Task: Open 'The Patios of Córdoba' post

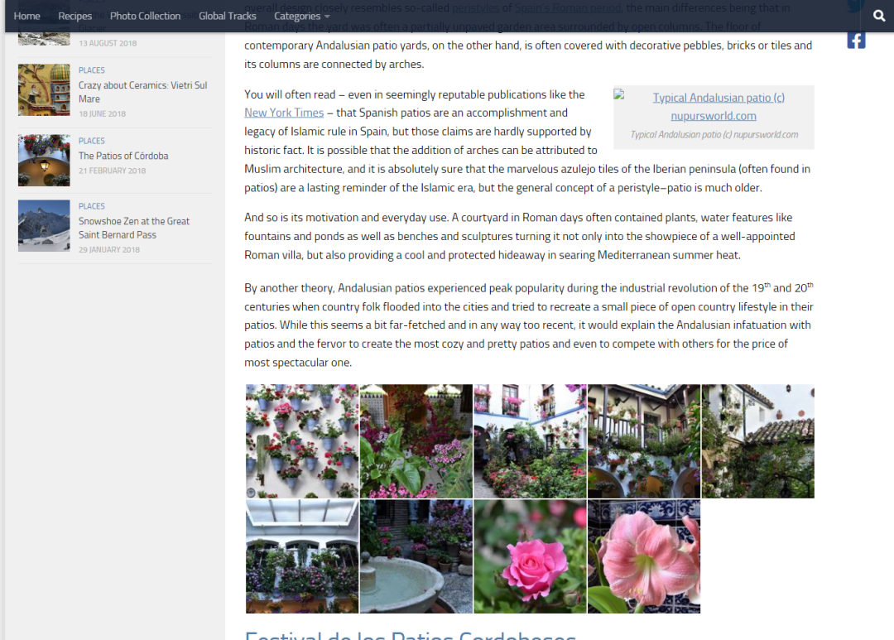Action: (123, 156)
